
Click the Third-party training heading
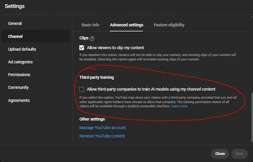tap(96, 77)
